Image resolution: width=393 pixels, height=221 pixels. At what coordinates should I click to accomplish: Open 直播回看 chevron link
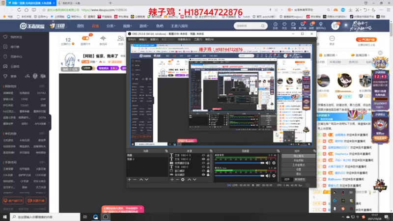click(x=361, y=55)
